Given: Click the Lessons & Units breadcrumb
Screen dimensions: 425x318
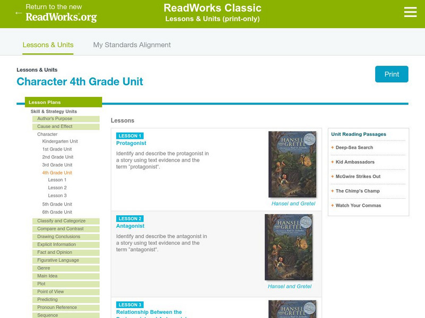Looking at the screenshot, I should (37, 70).
